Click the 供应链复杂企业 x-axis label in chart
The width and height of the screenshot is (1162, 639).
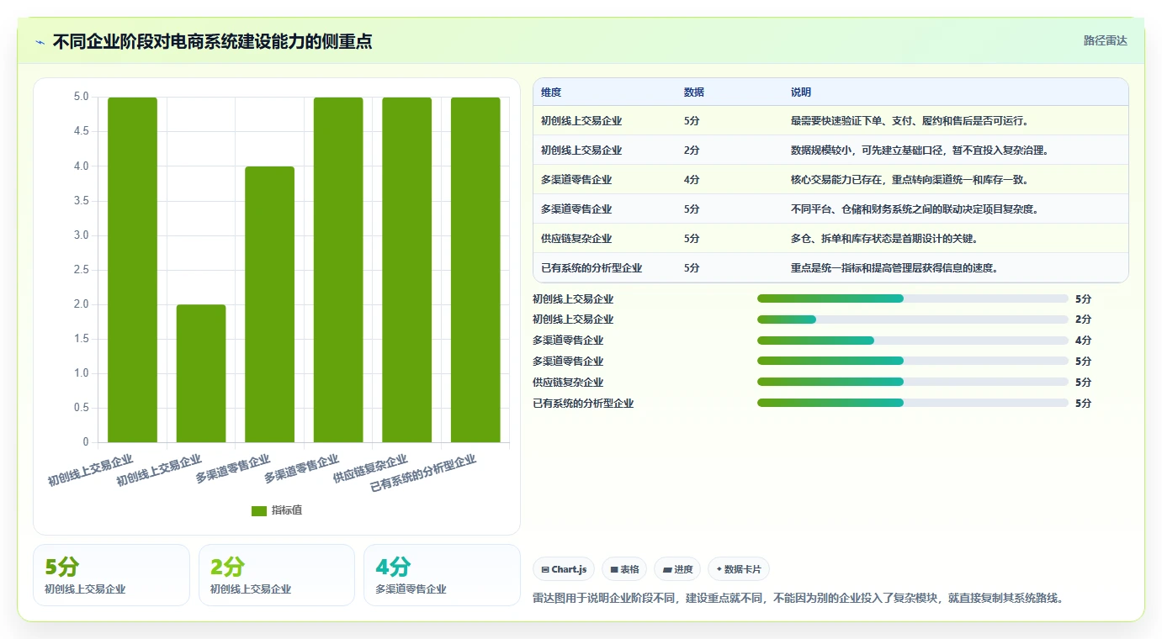[370, 469]
